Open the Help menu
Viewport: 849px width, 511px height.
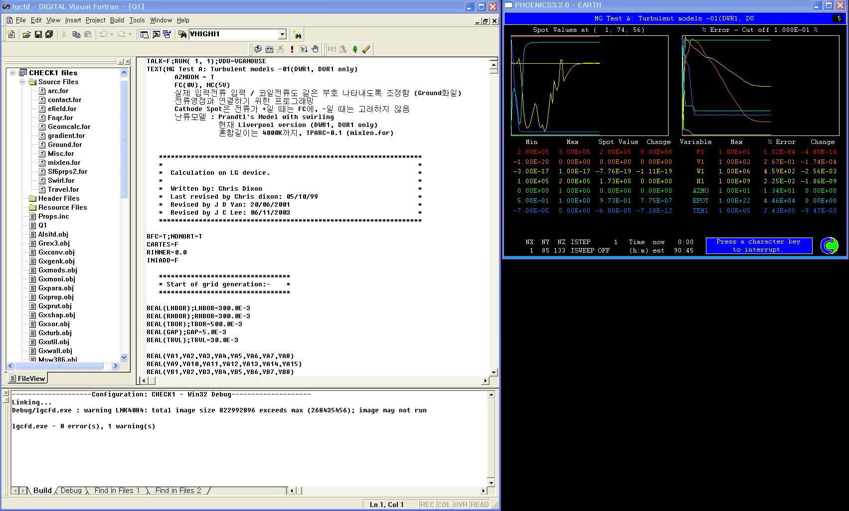click(183, 20)
